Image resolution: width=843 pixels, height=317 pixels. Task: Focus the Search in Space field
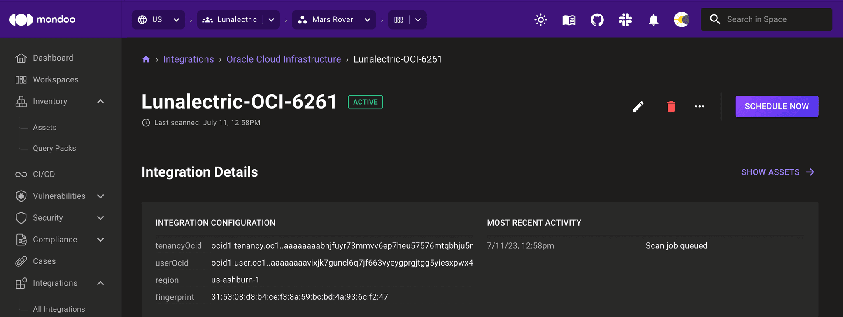(x=766, y=19)
